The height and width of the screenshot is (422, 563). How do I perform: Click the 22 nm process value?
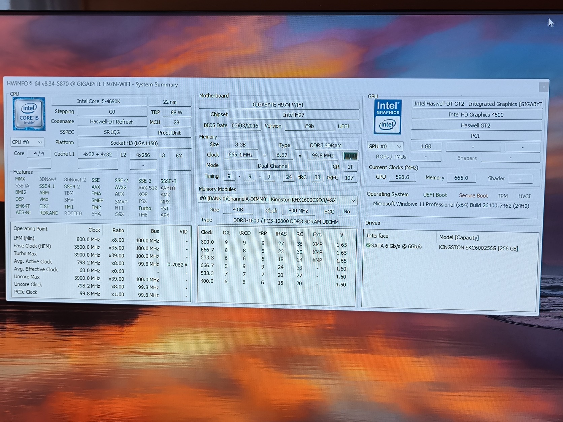point(170,102)
